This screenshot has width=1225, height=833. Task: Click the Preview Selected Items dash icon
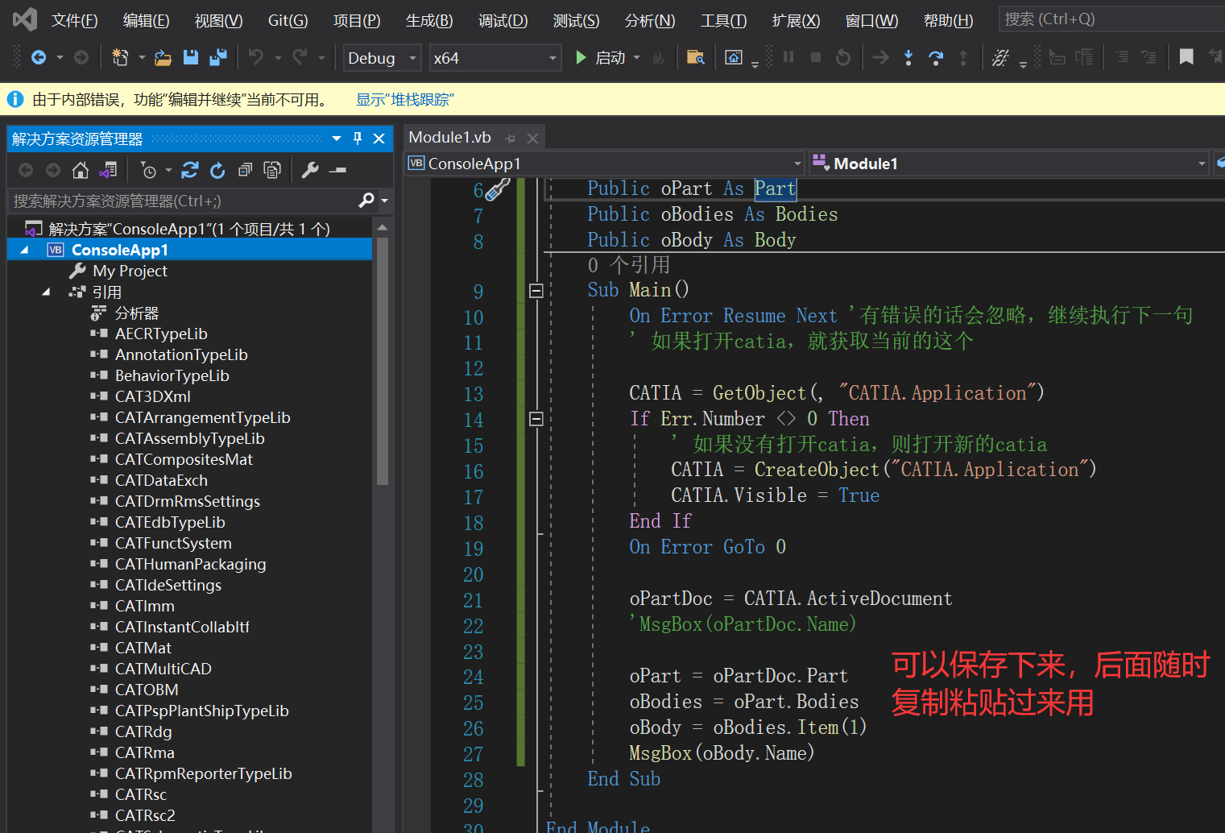[x=338, y=170]
